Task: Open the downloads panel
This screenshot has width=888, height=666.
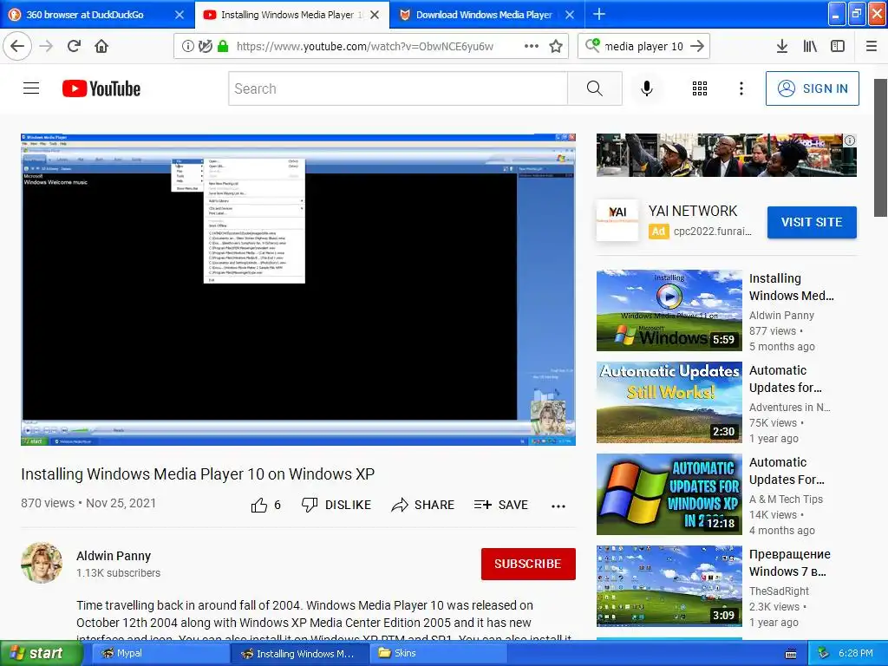Action: click(x=782, y=46)
